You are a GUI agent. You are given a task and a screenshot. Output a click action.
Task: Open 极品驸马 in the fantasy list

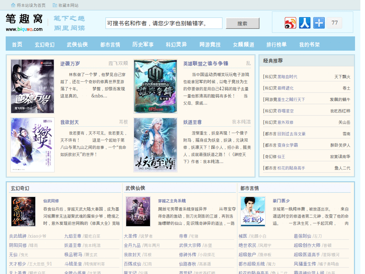coord(73,255)
